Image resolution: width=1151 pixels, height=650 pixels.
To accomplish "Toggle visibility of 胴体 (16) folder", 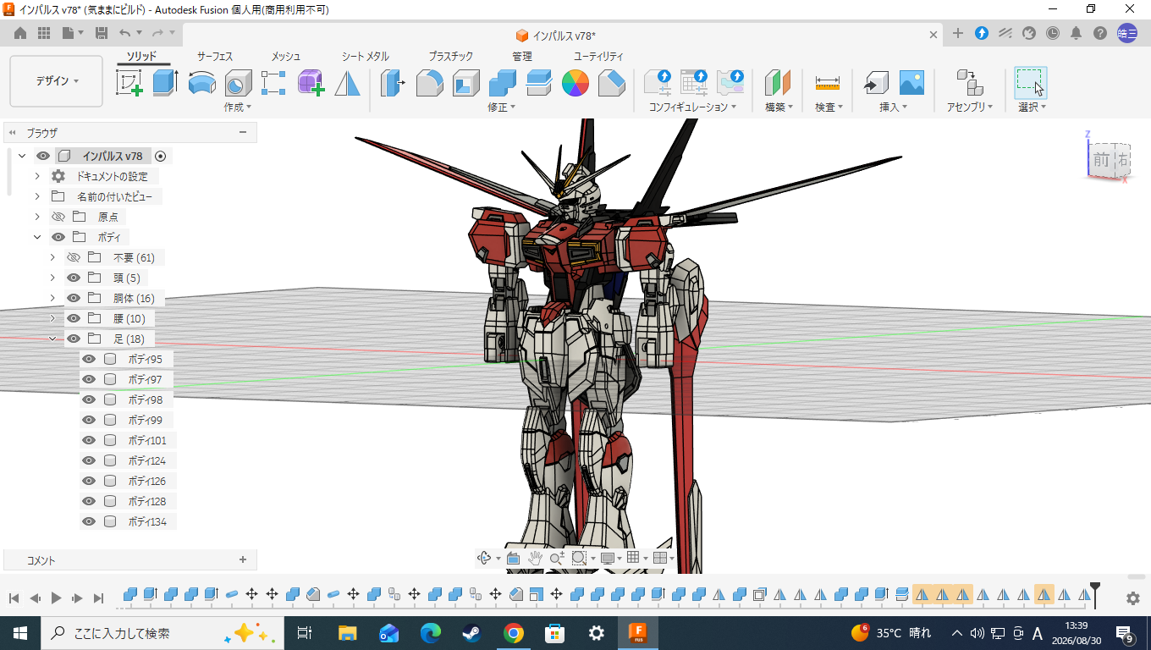I will click(x=74, y=298).
